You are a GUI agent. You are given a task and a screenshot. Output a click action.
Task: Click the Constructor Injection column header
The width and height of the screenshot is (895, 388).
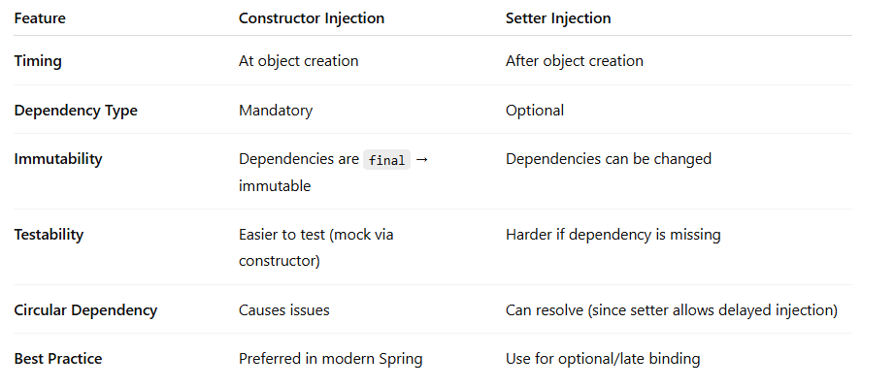pos(312,18)
